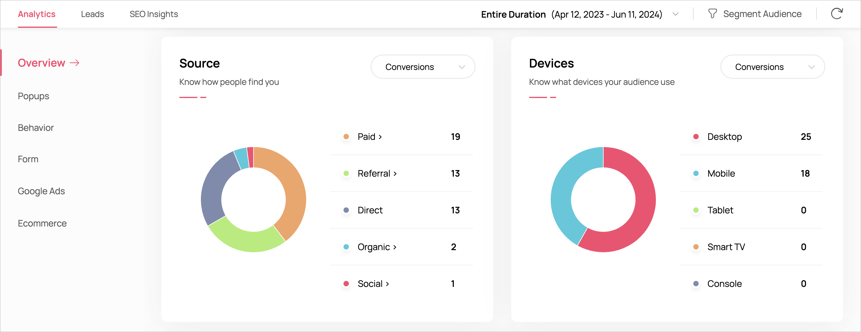Click the orange Paid legend dot
The image size is (861, 332).
[x=346, y=137]
